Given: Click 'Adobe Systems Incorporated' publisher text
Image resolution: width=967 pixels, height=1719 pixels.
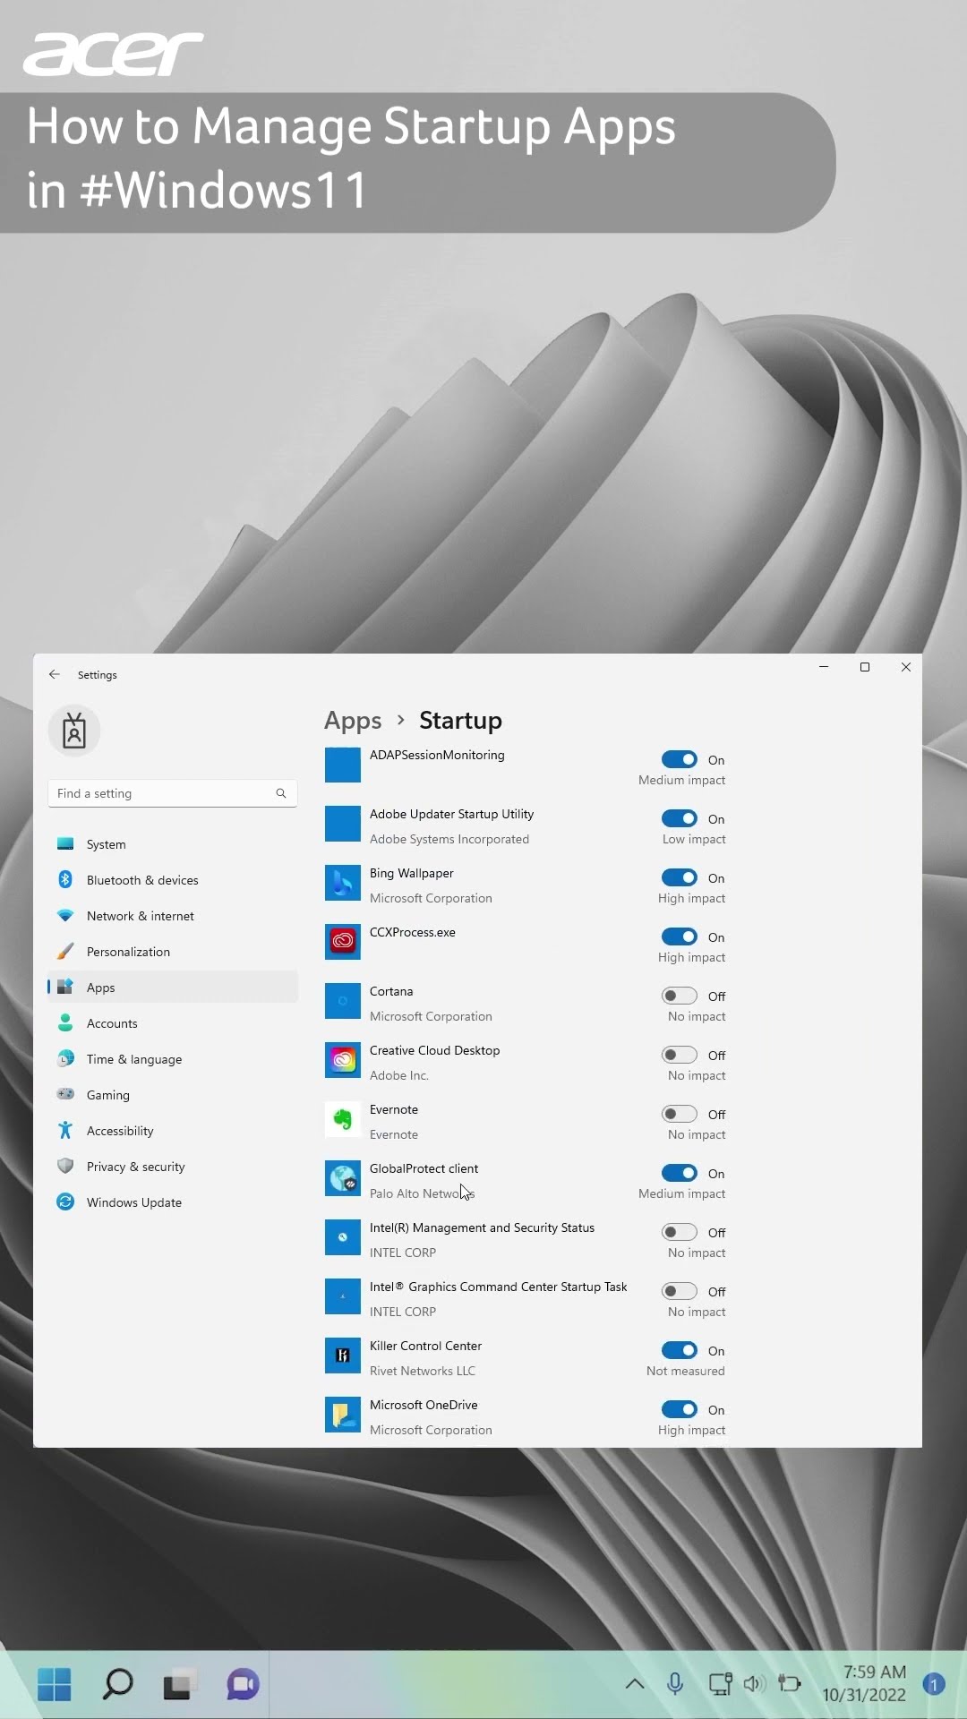Looking at the screenshot, I should [x=449, y=839].
